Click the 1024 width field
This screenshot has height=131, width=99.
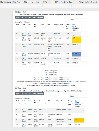26,2
